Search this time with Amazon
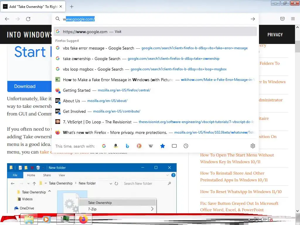Viewport: 300px width, 225px height. pos(115,146)
